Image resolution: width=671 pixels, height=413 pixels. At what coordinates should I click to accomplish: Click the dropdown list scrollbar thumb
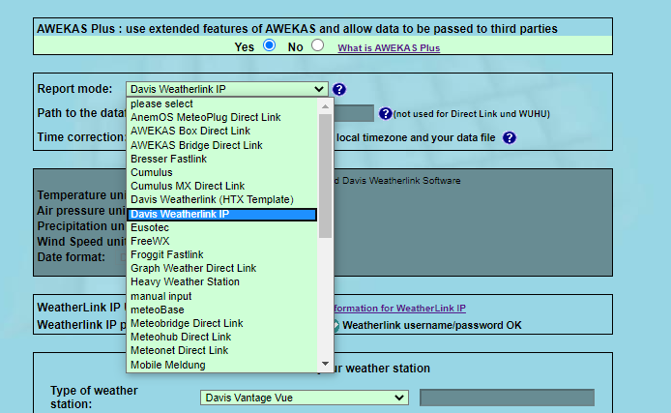coord(325,175)
